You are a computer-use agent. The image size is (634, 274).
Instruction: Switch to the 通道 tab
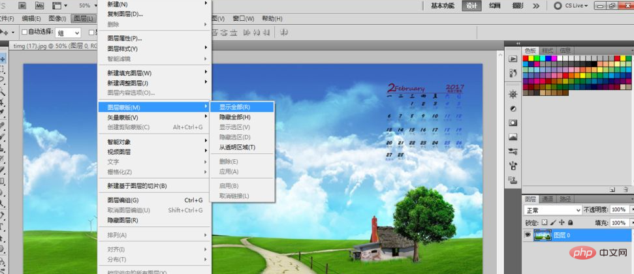547,199
